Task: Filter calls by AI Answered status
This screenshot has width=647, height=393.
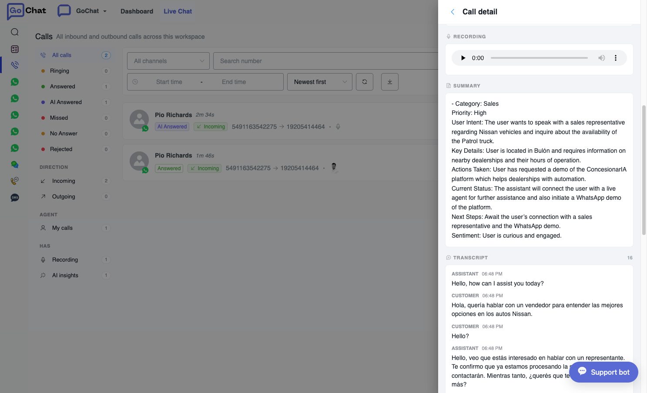Action: 75,102
